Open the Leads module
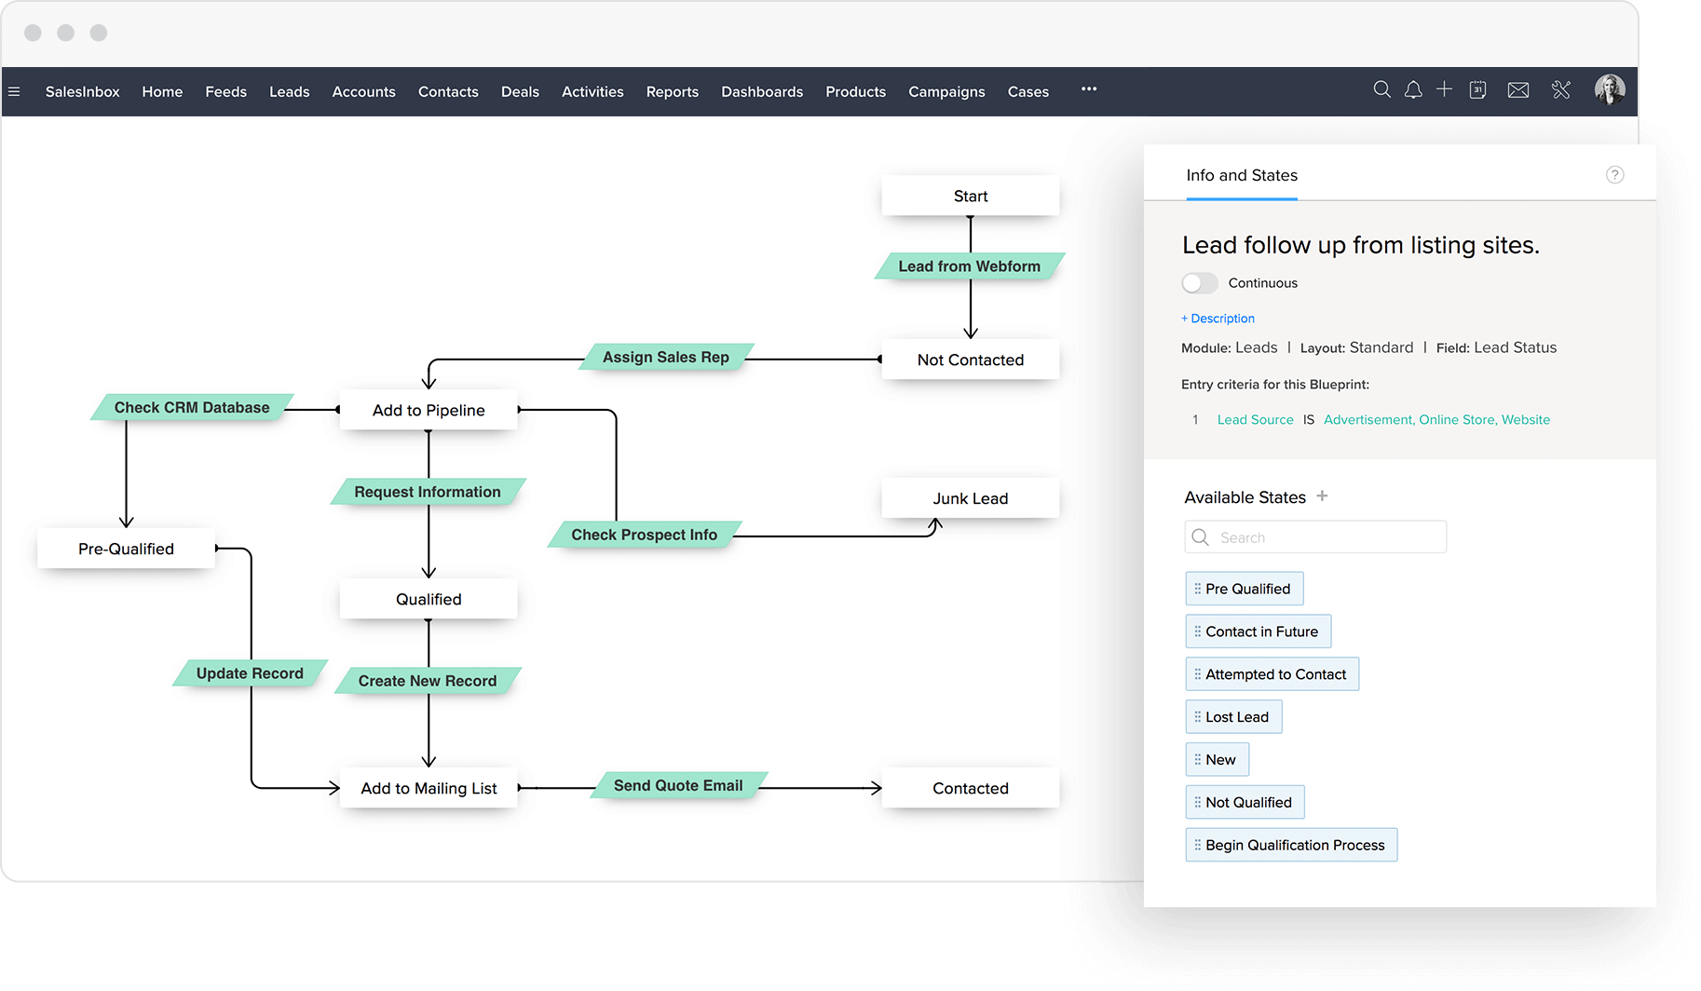 pos(290,91)
